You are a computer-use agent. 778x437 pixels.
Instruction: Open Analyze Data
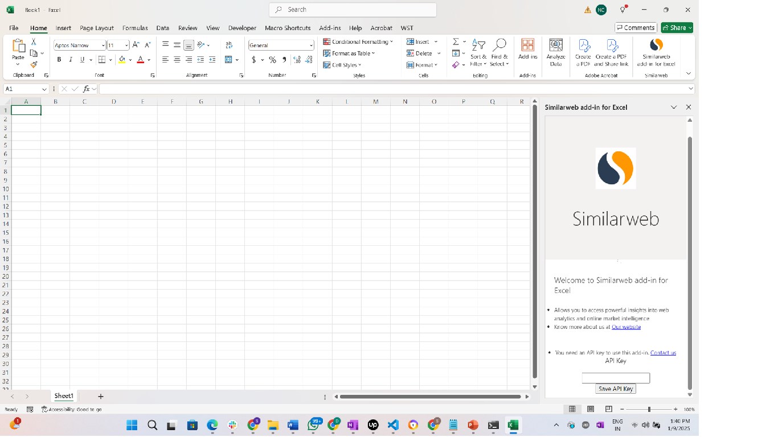556,52
